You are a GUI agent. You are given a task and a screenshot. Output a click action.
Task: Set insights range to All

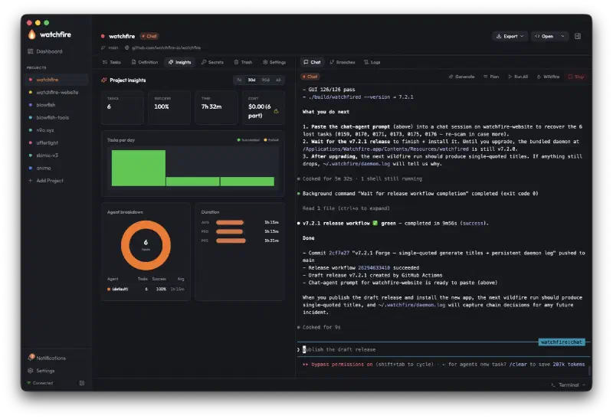[x=278, y=80]
